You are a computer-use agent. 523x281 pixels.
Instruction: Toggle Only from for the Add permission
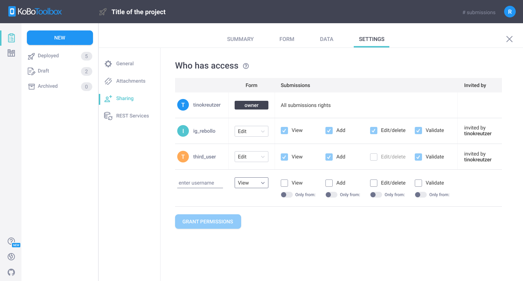[x=331, y=195]
